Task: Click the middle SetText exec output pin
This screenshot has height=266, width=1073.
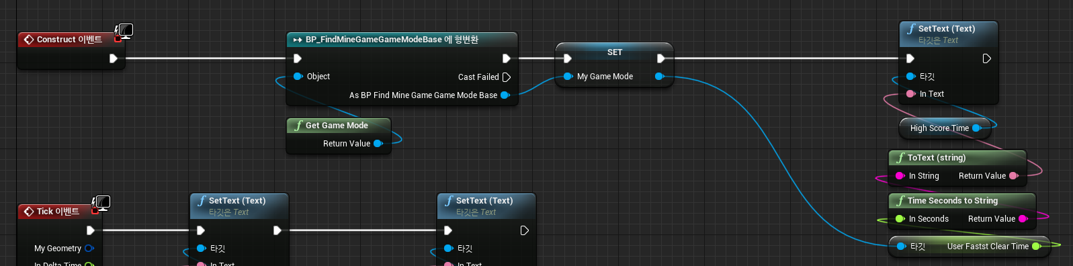Action: (x=277, y=230)
